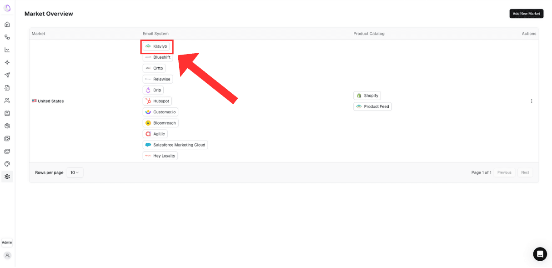
Task: Click the Drip email system chip
Action: tap(153, 90)
